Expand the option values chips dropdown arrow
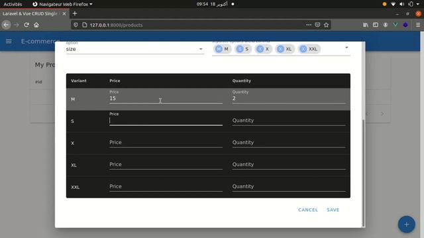Viewport: 424px width, 238px height. pos(346,48)
